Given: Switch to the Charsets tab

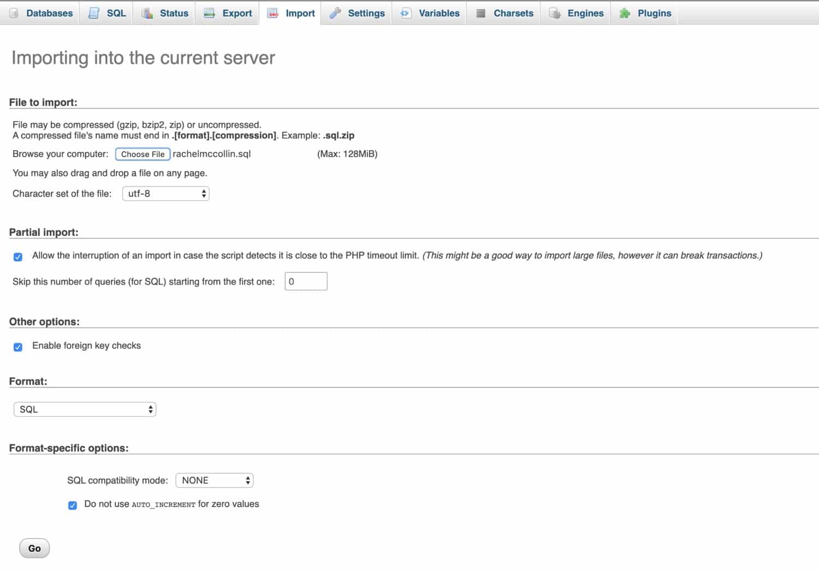Looking at the screenshot, I should click(x=503, y=13).
